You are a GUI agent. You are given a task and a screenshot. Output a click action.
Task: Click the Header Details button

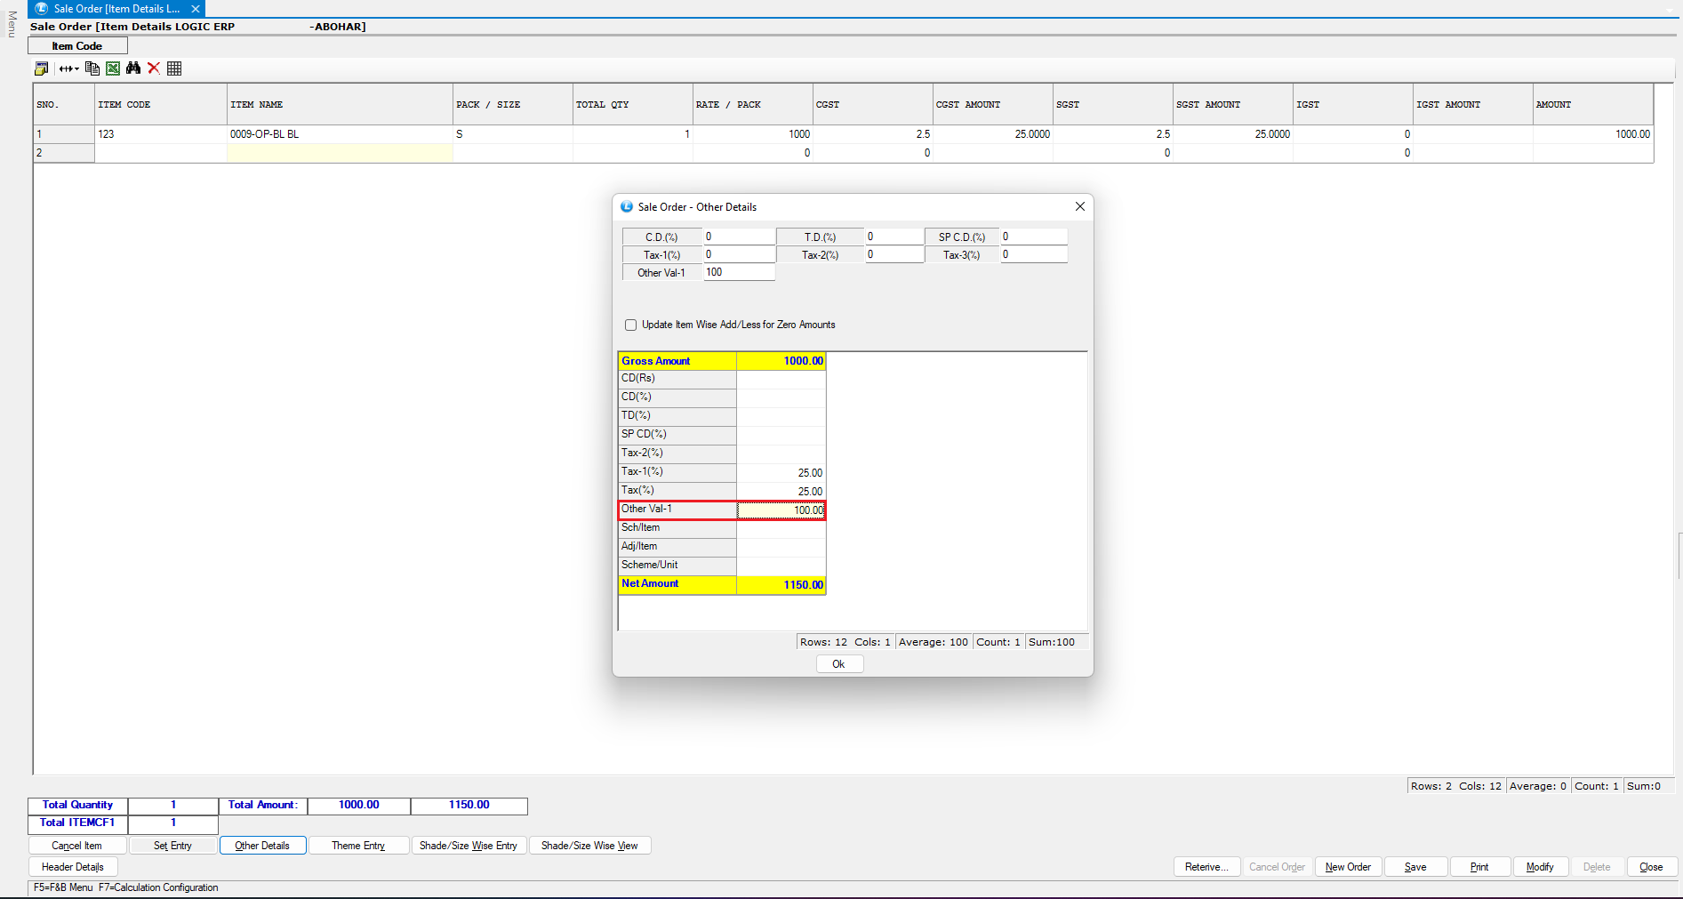(73, 867)
